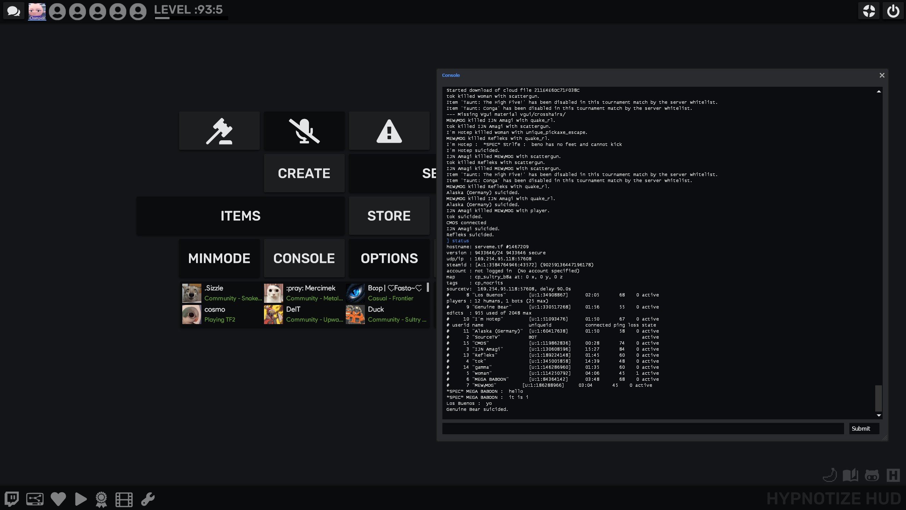
Task: Click the console command input field
Action: point(642,429)
